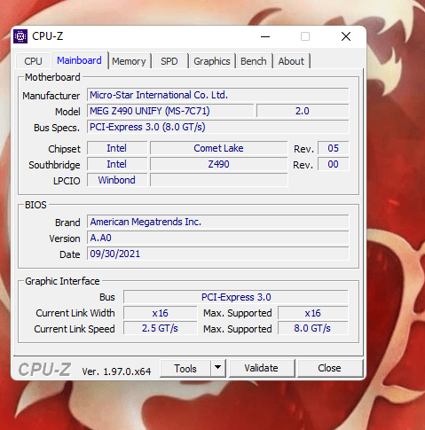Click the LPCIO label
The width and height of the screenshot is (425, 430).
(x=67, y=181)
